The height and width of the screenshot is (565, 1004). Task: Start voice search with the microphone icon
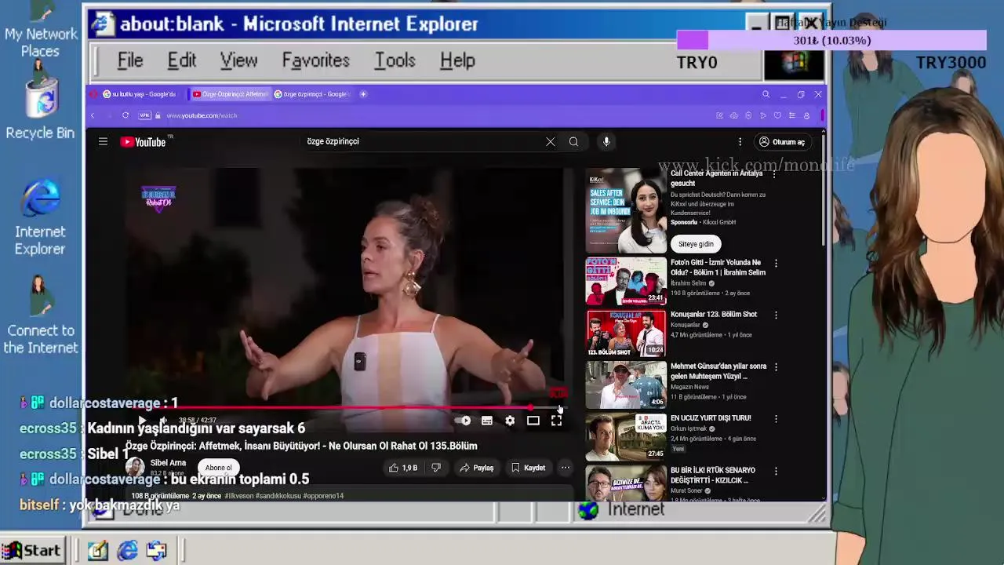pos(606,142)
